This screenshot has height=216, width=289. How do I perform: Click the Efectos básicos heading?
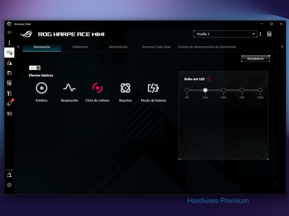41,75
